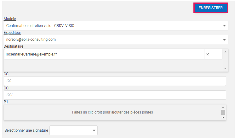Click the underlined Expéditeur label

tap(12, 33)
